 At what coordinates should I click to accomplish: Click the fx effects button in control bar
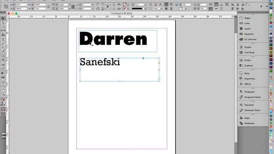tap(161, 5)
